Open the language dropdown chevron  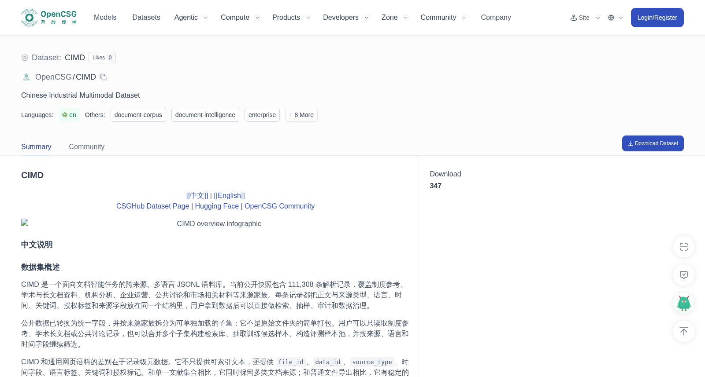pos(621,18)
